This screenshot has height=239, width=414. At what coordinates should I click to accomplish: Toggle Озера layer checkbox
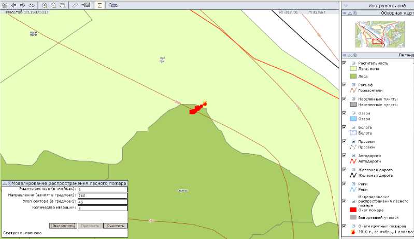[x=344, y=113]
